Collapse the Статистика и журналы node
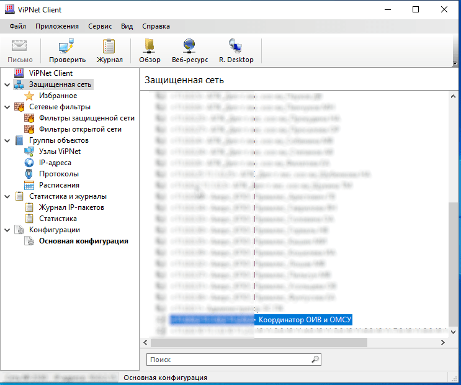This screenshot has height=385, width=461. [7, 197]
